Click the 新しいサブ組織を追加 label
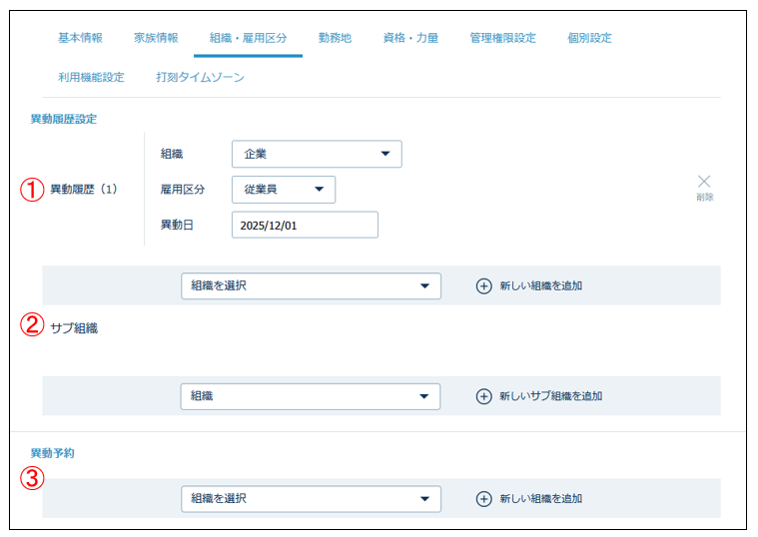Viewport: 758px width, 537px height. click(550, 396)
